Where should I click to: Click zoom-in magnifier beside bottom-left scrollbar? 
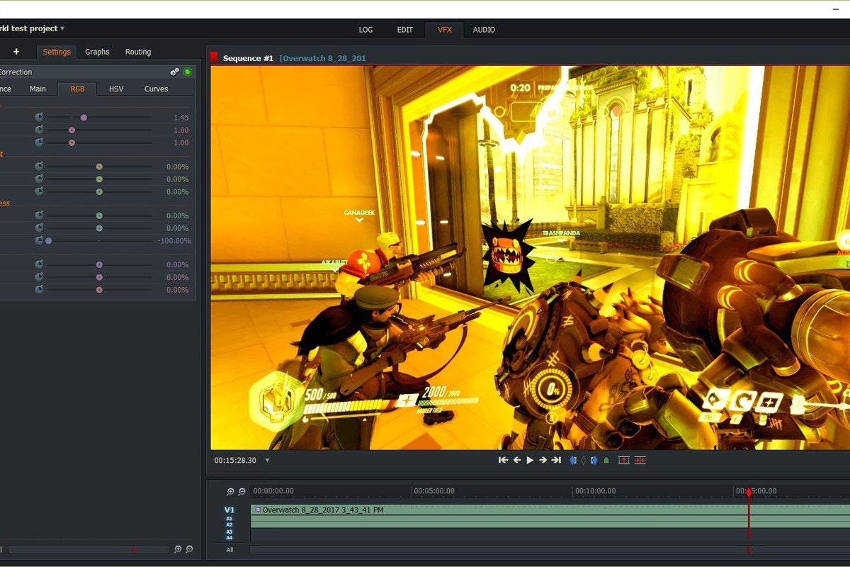click(x=178, y=549)
